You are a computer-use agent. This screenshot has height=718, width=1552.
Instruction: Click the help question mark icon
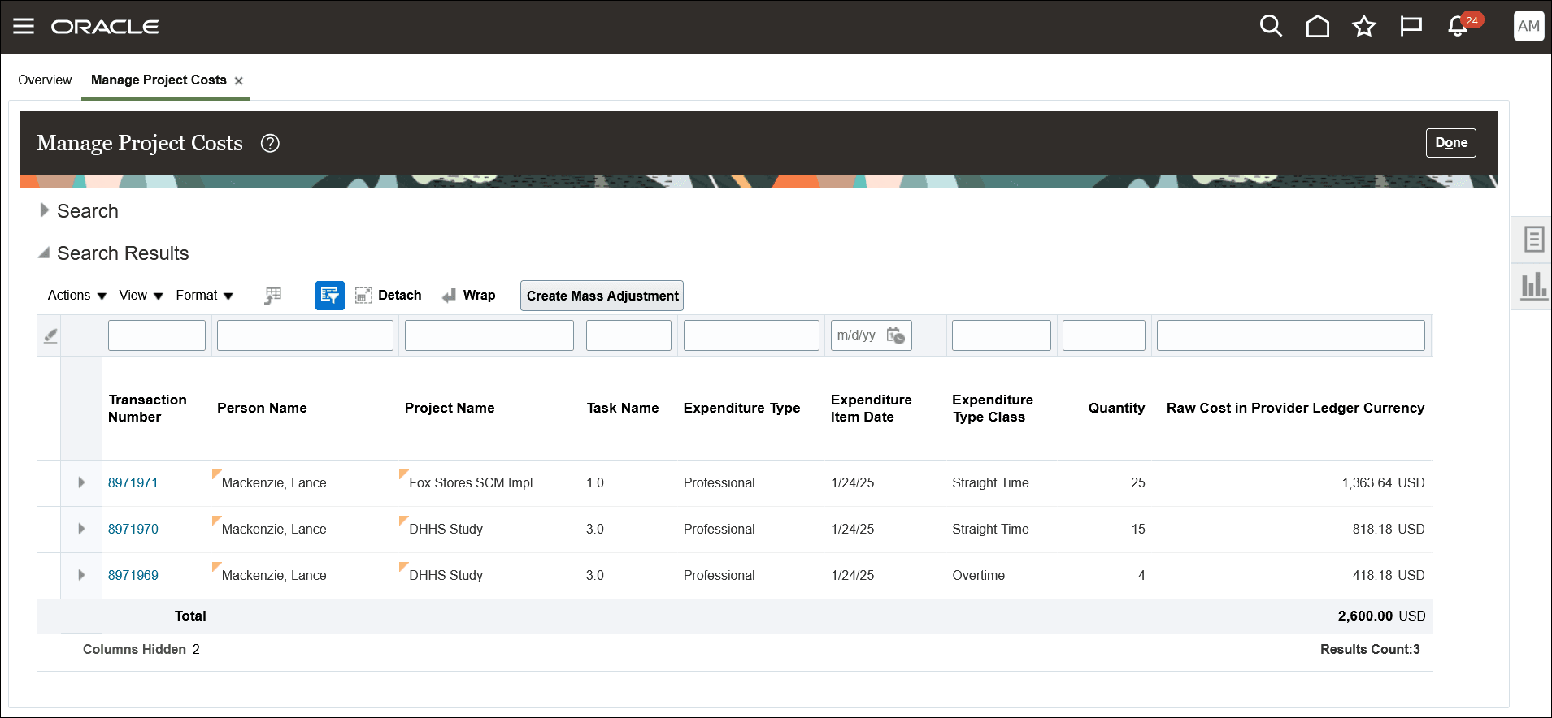coord(270,143)
